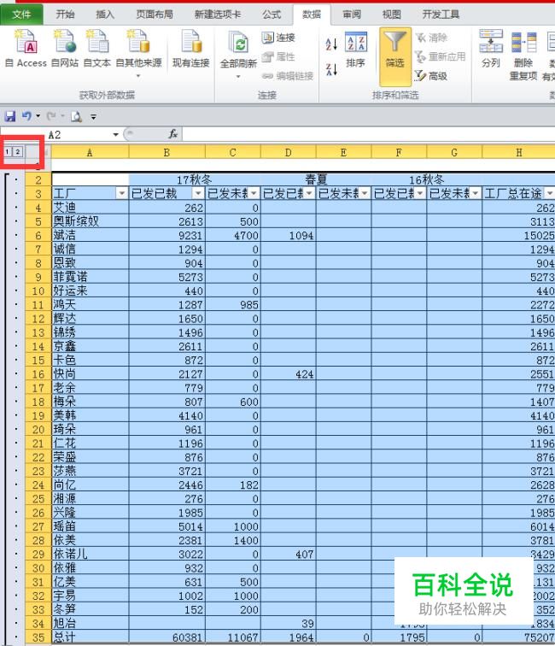Clear the filter (清除)
This screenshot has width=555, height=646.
(431, 38)
